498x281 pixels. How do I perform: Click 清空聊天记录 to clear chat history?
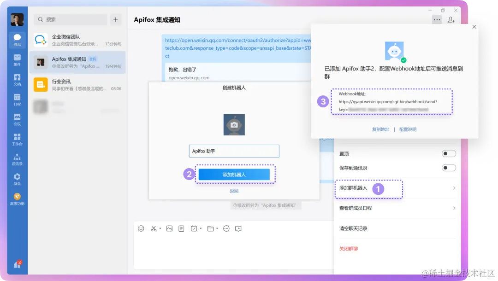pos(353,228)
